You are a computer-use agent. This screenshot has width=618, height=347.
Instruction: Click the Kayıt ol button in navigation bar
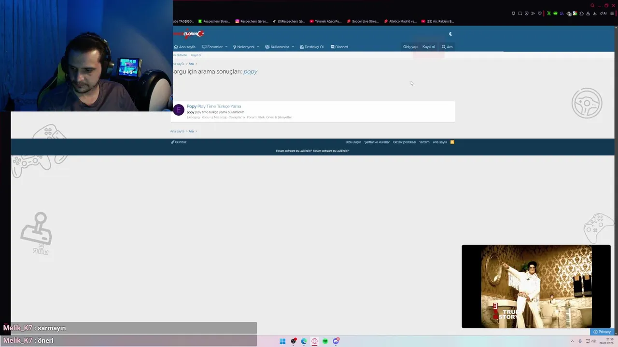(429, 47)
